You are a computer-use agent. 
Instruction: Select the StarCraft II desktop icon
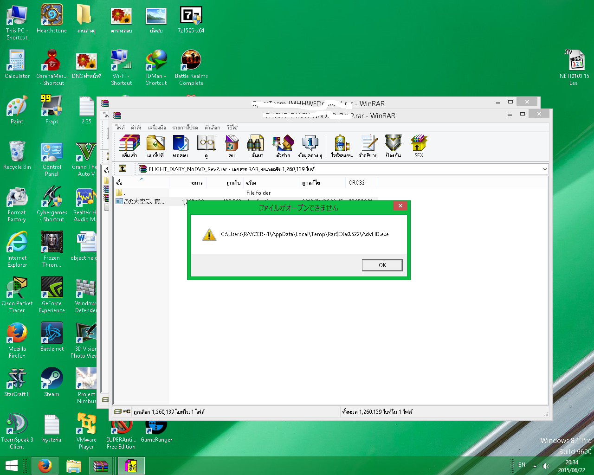17,382
